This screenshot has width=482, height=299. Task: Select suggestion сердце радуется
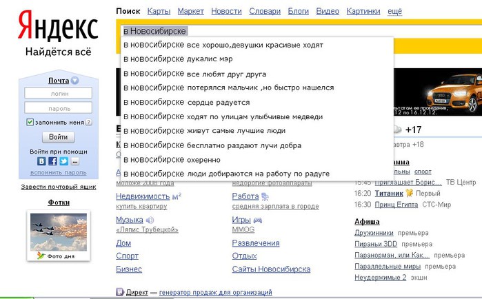point(257,102)
